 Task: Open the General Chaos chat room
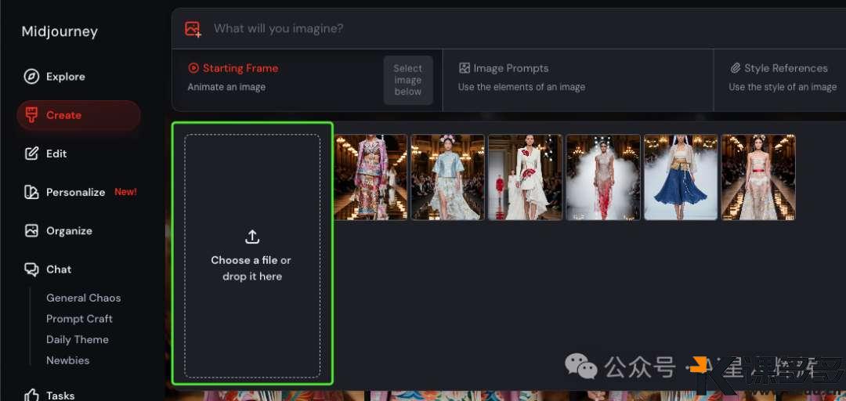(83, 298)
